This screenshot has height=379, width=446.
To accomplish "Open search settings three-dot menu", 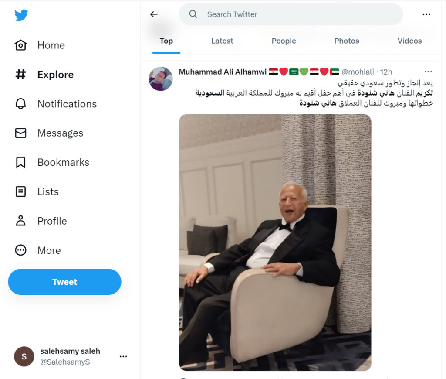I will point(426,14).
